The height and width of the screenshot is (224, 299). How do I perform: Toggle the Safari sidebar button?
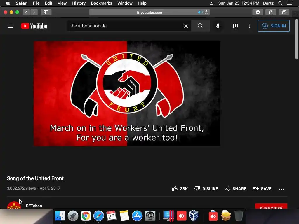tap(46, 12)
